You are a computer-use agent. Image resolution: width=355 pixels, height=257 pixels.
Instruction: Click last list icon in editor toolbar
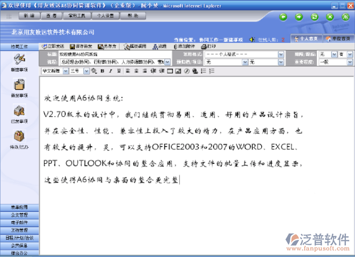212,71
